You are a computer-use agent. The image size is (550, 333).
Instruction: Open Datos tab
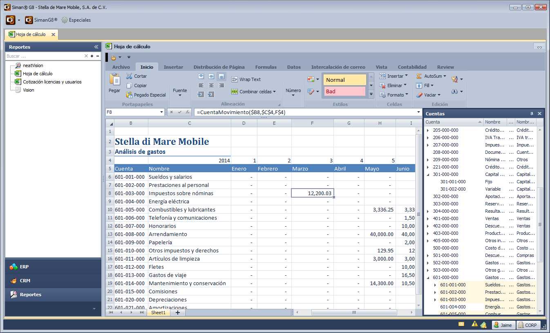coord(294,67)
